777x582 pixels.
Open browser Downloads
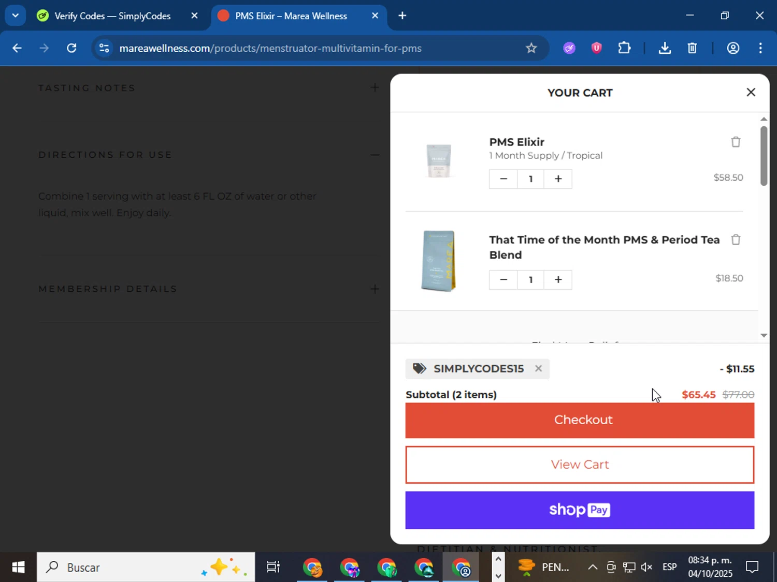[x=665, y=48]
